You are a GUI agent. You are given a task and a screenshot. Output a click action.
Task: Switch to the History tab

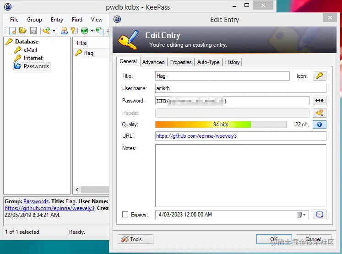click(232, 62)
